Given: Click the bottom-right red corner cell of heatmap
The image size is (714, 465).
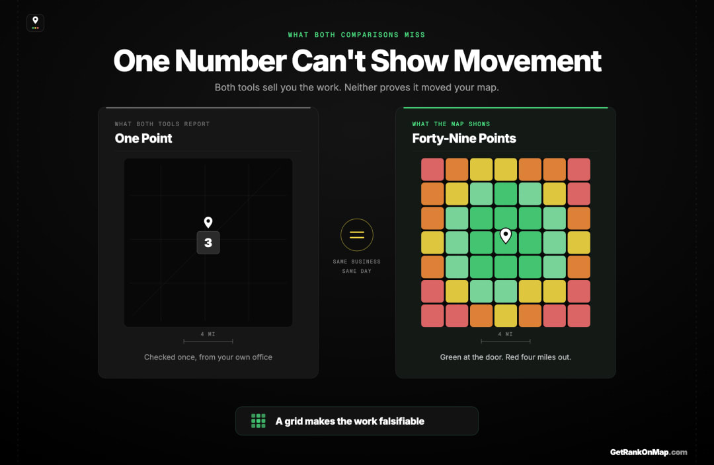Looking at the screenshot, I should point(578,316).
